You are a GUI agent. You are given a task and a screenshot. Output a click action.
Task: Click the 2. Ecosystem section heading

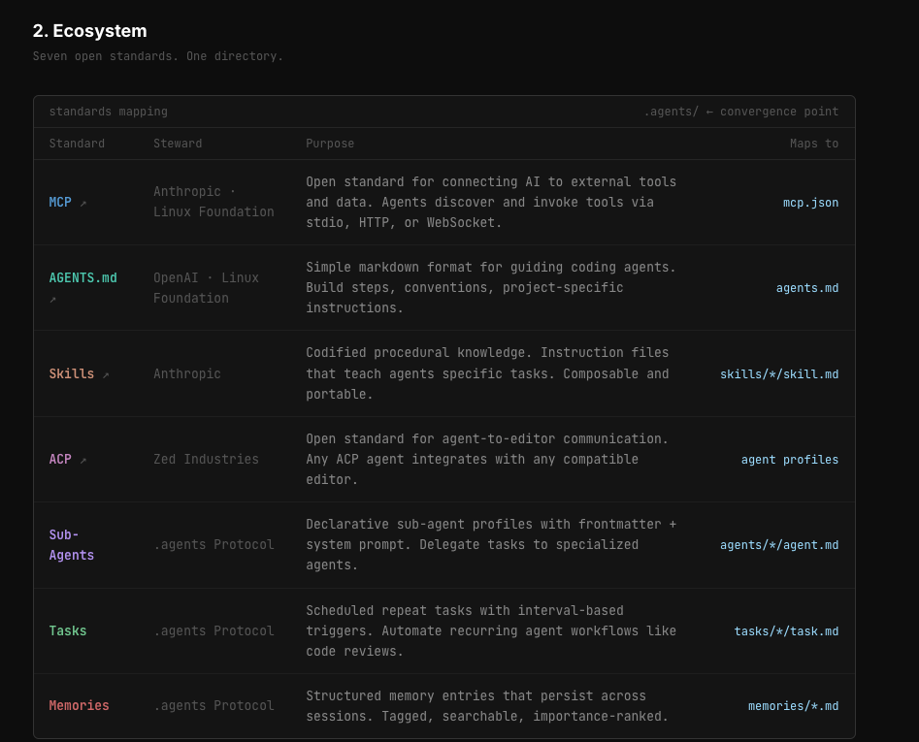tap(90, 31)
